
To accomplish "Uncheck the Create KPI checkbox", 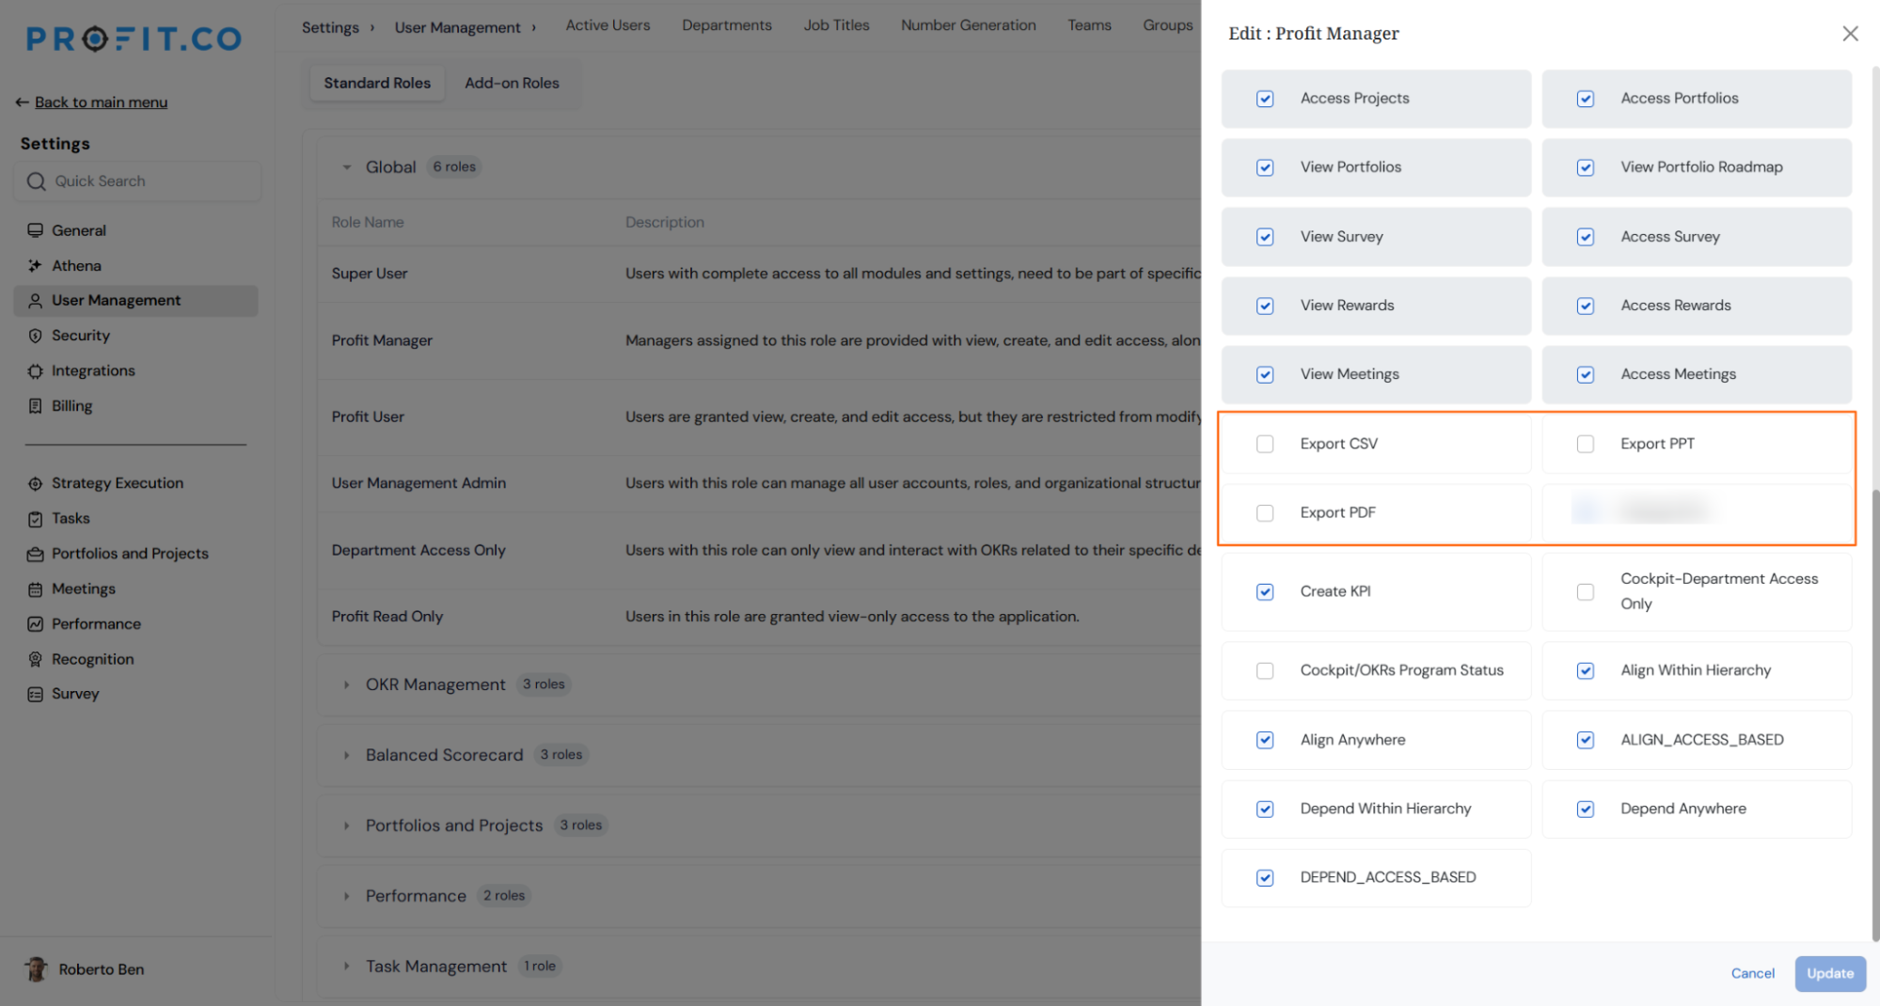I will pyautogui.click(x=1265, y=591).
